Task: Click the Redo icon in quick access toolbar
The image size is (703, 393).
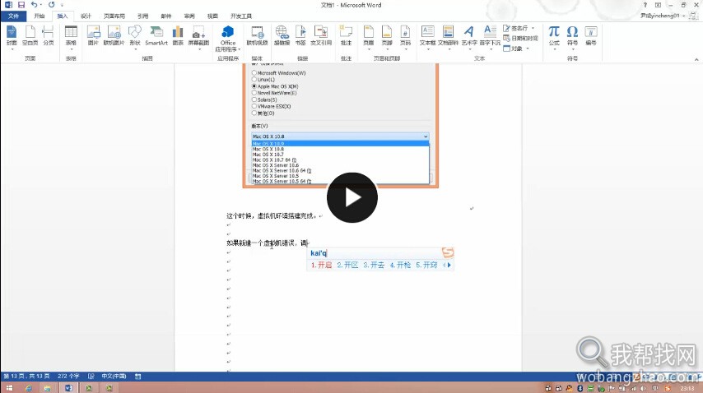Action: click(x=51, y=5)
